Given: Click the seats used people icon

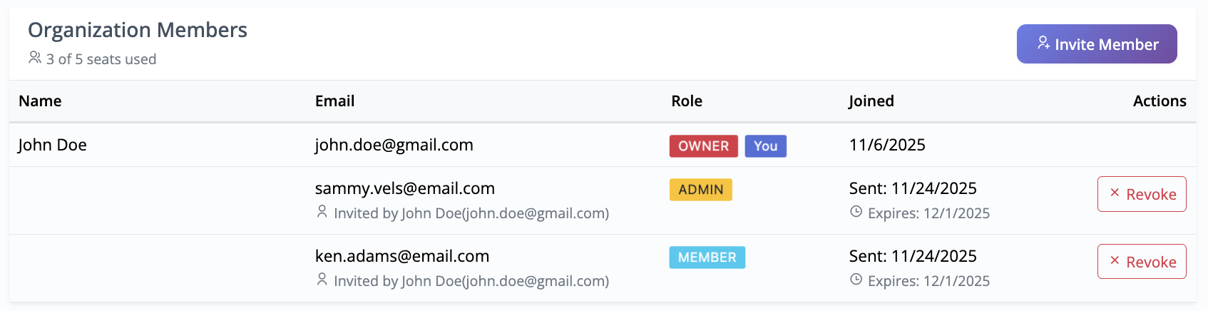Looking at the screenshot, I should pos(35,58).
